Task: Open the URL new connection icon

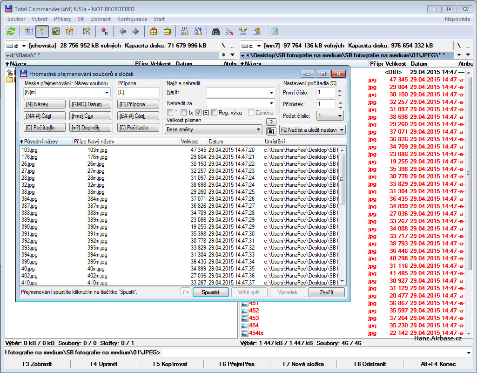Action: tap(198, 31)
